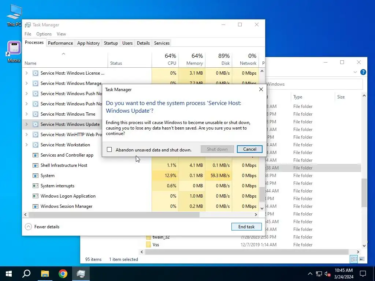The width and height of the screenshot is (375, 281).
Task: Click process list scroll down arrow
Action: [x=262, y=208]
